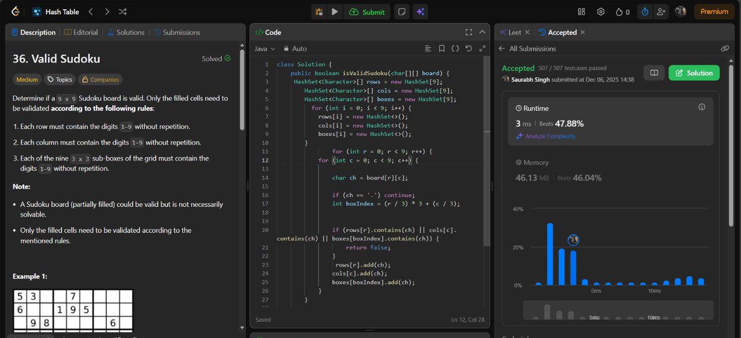The width and height of the screenshot is (741, 338).
Task: Switch to the Submissions tab
Action: click(x=177, y=32)
